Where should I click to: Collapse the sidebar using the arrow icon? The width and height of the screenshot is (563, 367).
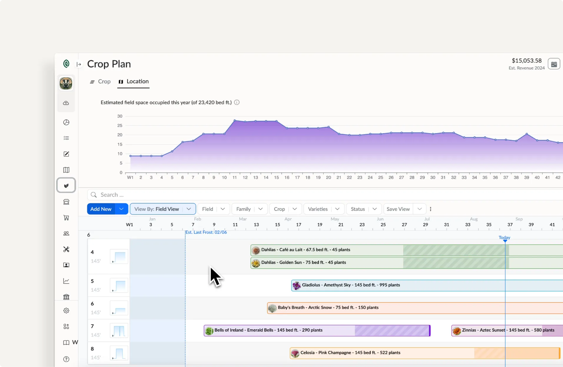[79, 64]
